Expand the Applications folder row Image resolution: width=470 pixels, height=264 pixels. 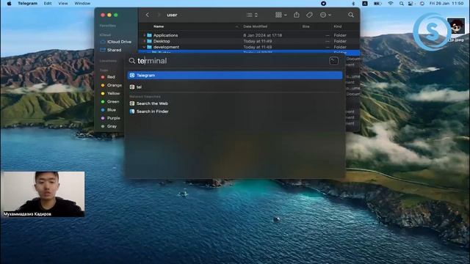pos(144,35)
